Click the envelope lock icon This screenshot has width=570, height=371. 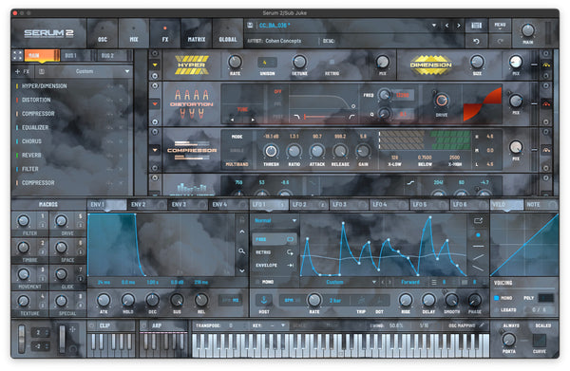pyautogui.click(x=241, y=219)
